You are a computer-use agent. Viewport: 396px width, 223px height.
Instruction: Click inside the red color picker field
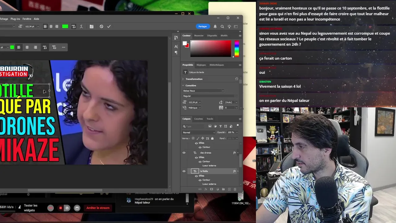click(211, 48)
